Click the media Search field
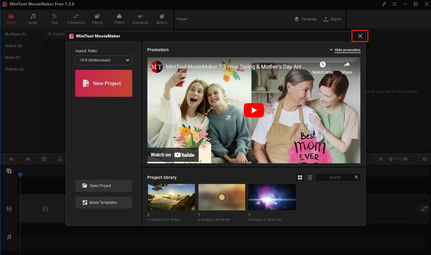The height and width of the screenshot is (255, 431). tap(56, 34)
